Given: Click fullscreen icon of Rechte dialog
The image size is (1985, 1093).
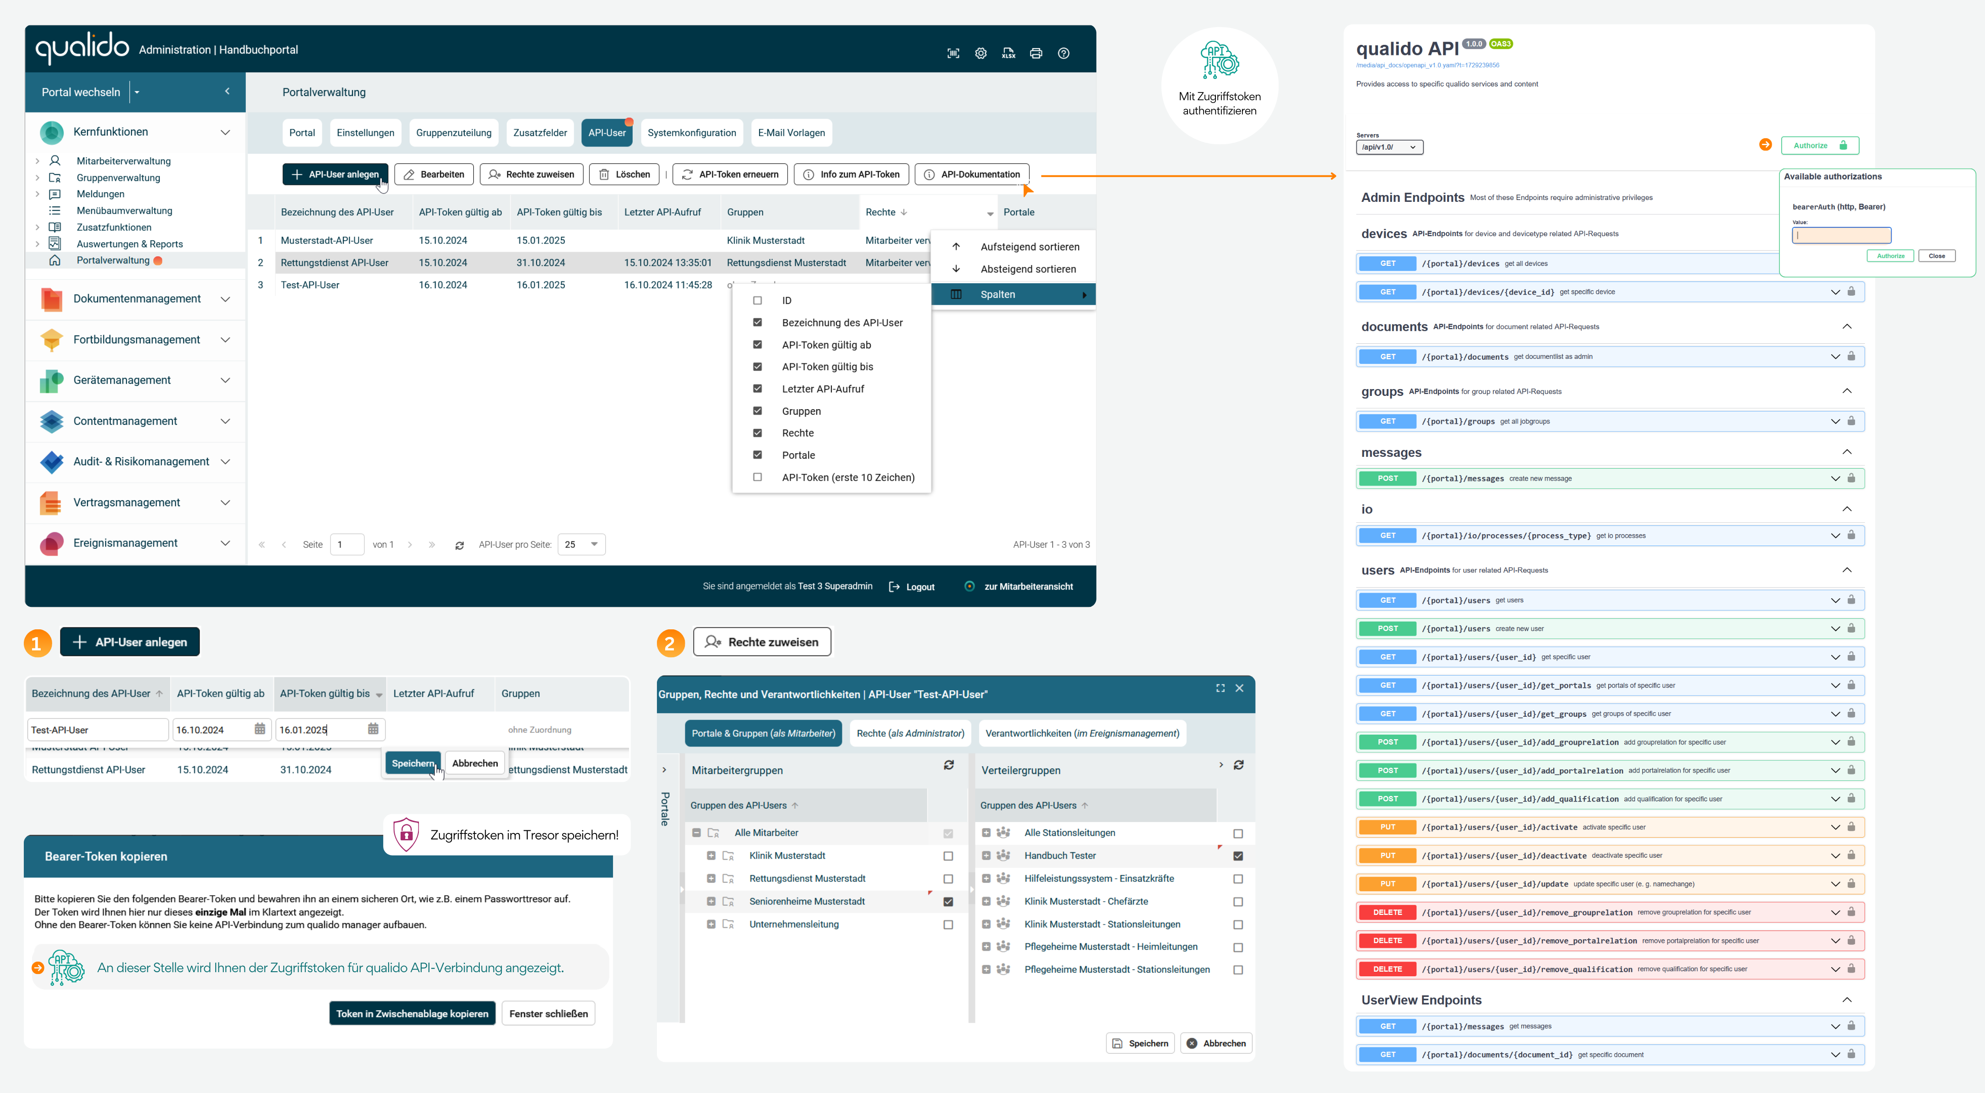Looking at the screenshot, I should click(x=1220, y=688).
